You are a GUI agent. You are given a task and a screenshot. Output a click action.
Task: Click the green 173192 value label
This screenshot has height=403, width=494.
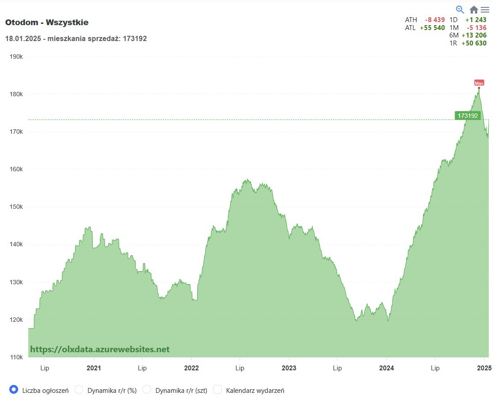pos(467,116)
